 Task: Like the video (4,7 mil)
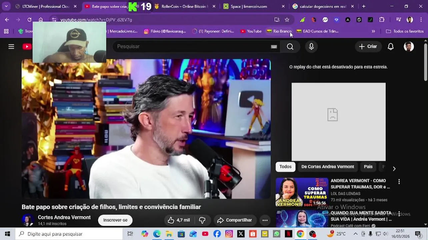pyautogui.click(x=179, y=220)
